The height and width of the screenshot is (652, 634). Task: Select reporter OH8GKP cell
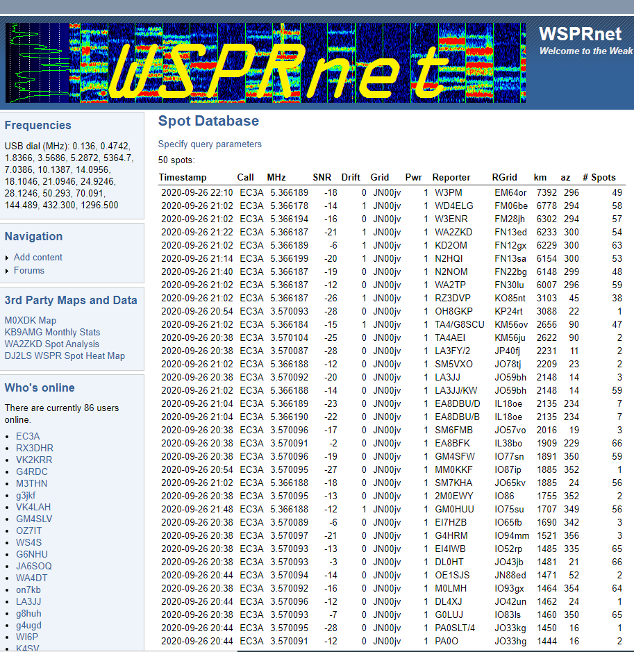(x=453, y=311)
